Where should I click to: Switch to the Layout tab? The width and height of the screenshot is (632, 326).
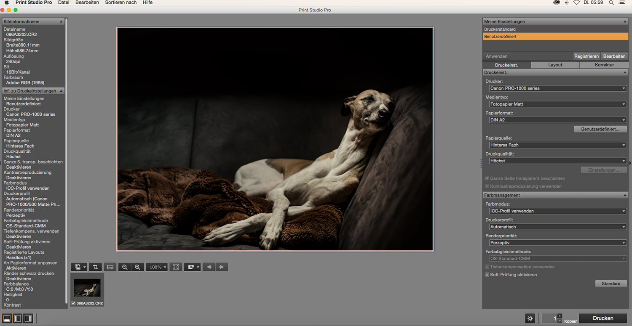tap(555, 65)
